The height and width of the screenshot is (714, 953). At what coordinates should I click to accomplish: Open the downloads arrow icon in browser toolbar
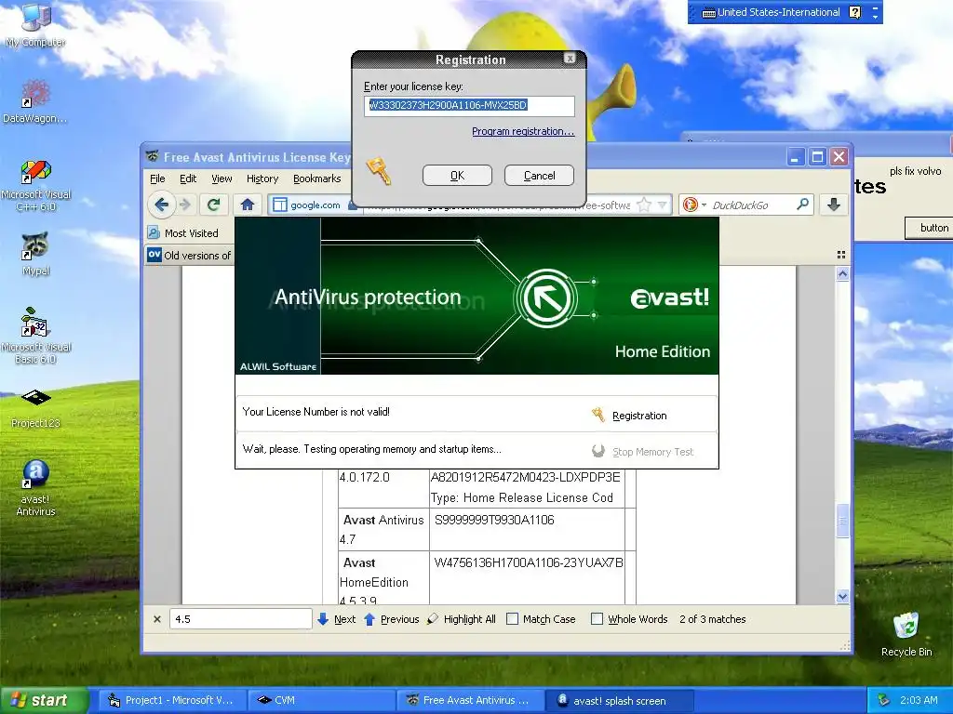[834, 205]
